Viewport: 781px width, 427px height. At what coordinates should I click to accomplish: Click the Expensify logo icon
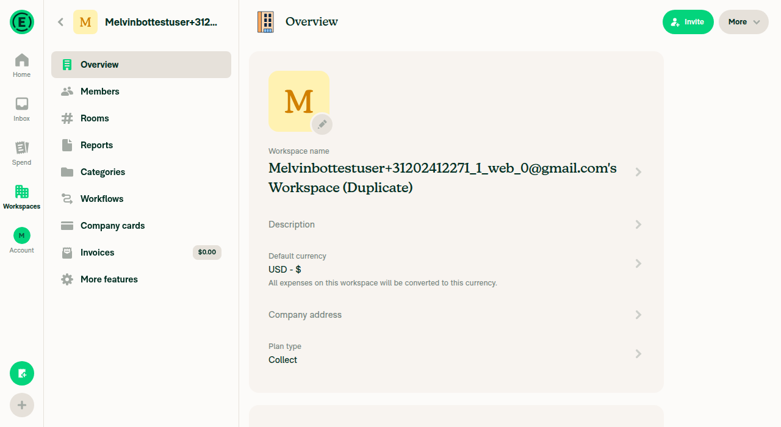(x=22, y=22)
